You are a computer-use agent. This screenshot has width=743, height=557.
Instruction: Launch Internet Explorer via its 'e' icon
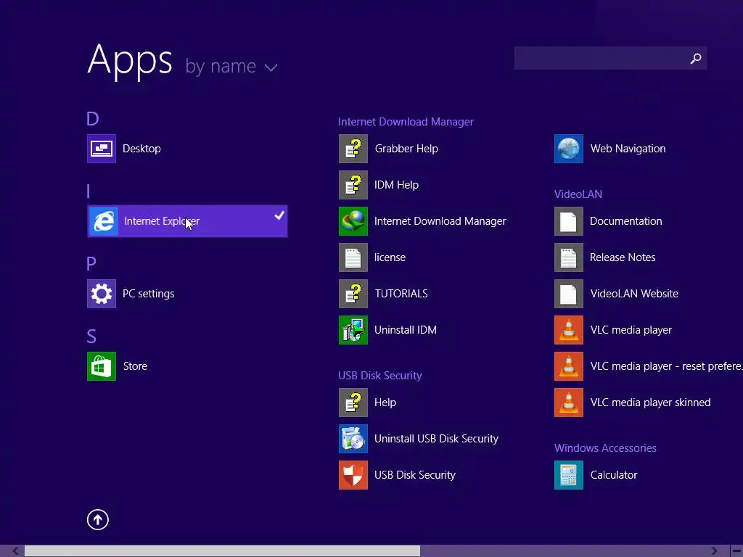pyautogui.click(x=103, y=221)
